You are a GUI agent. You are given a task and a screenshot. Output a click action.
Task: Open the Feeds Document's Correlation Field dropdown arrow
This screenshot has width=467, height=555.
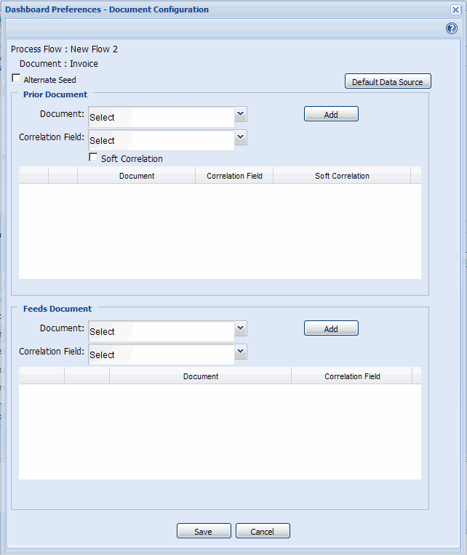pyautogui.click(x=241, y=352)
